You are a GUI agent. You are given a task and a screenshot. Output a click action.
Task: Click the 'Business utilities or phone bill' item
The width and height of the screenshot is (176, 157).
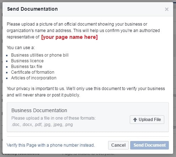[40, 55]
